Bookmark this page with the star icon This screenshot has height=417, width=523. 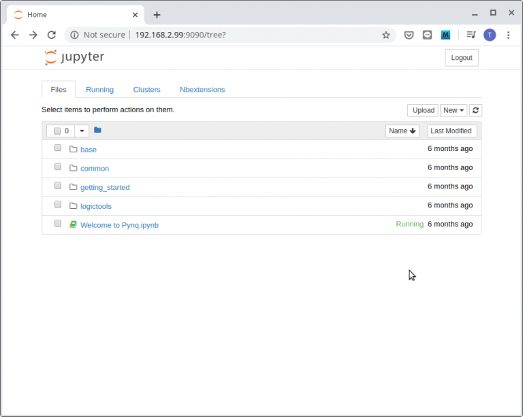pyautogui.click(x=386, y=35)
